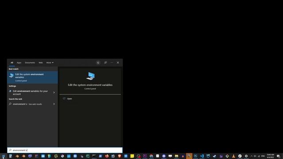The height and width of the screenshot is (159, 283).
Task: Launch Calculator from the taskbar
Action: point(11,156)
